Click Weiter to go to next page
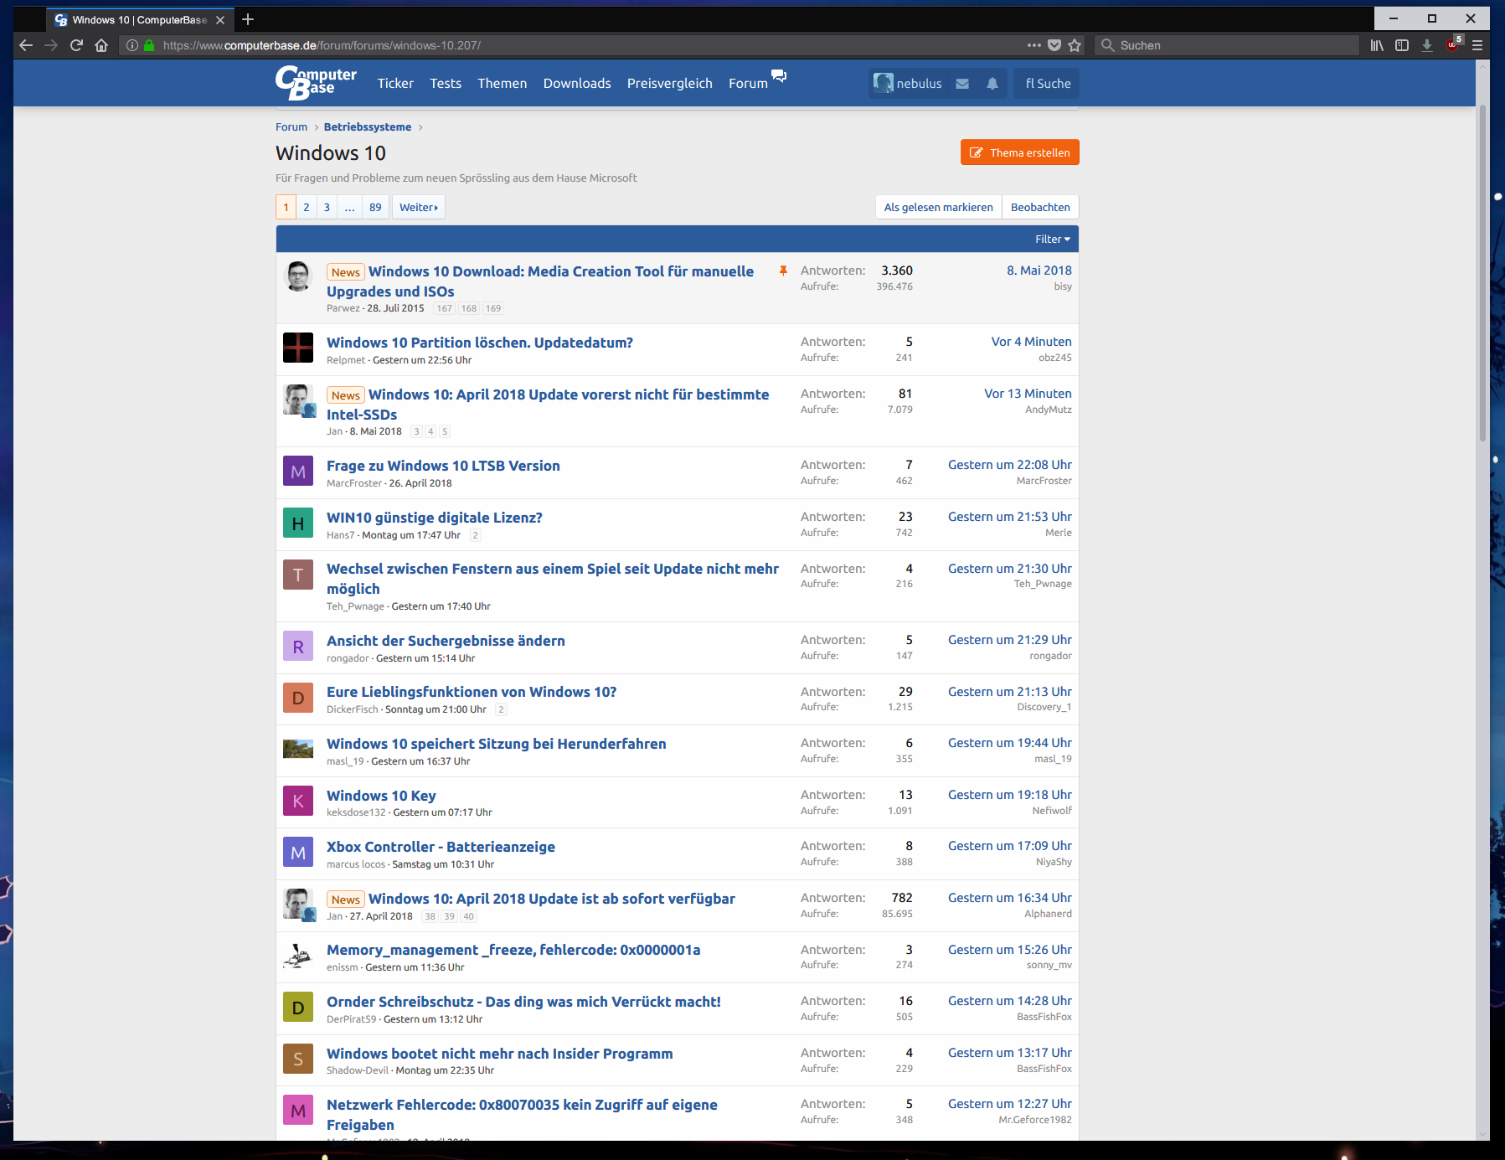The height and width of the screenshot is (1160, 1505). click(x=419, y=207)
